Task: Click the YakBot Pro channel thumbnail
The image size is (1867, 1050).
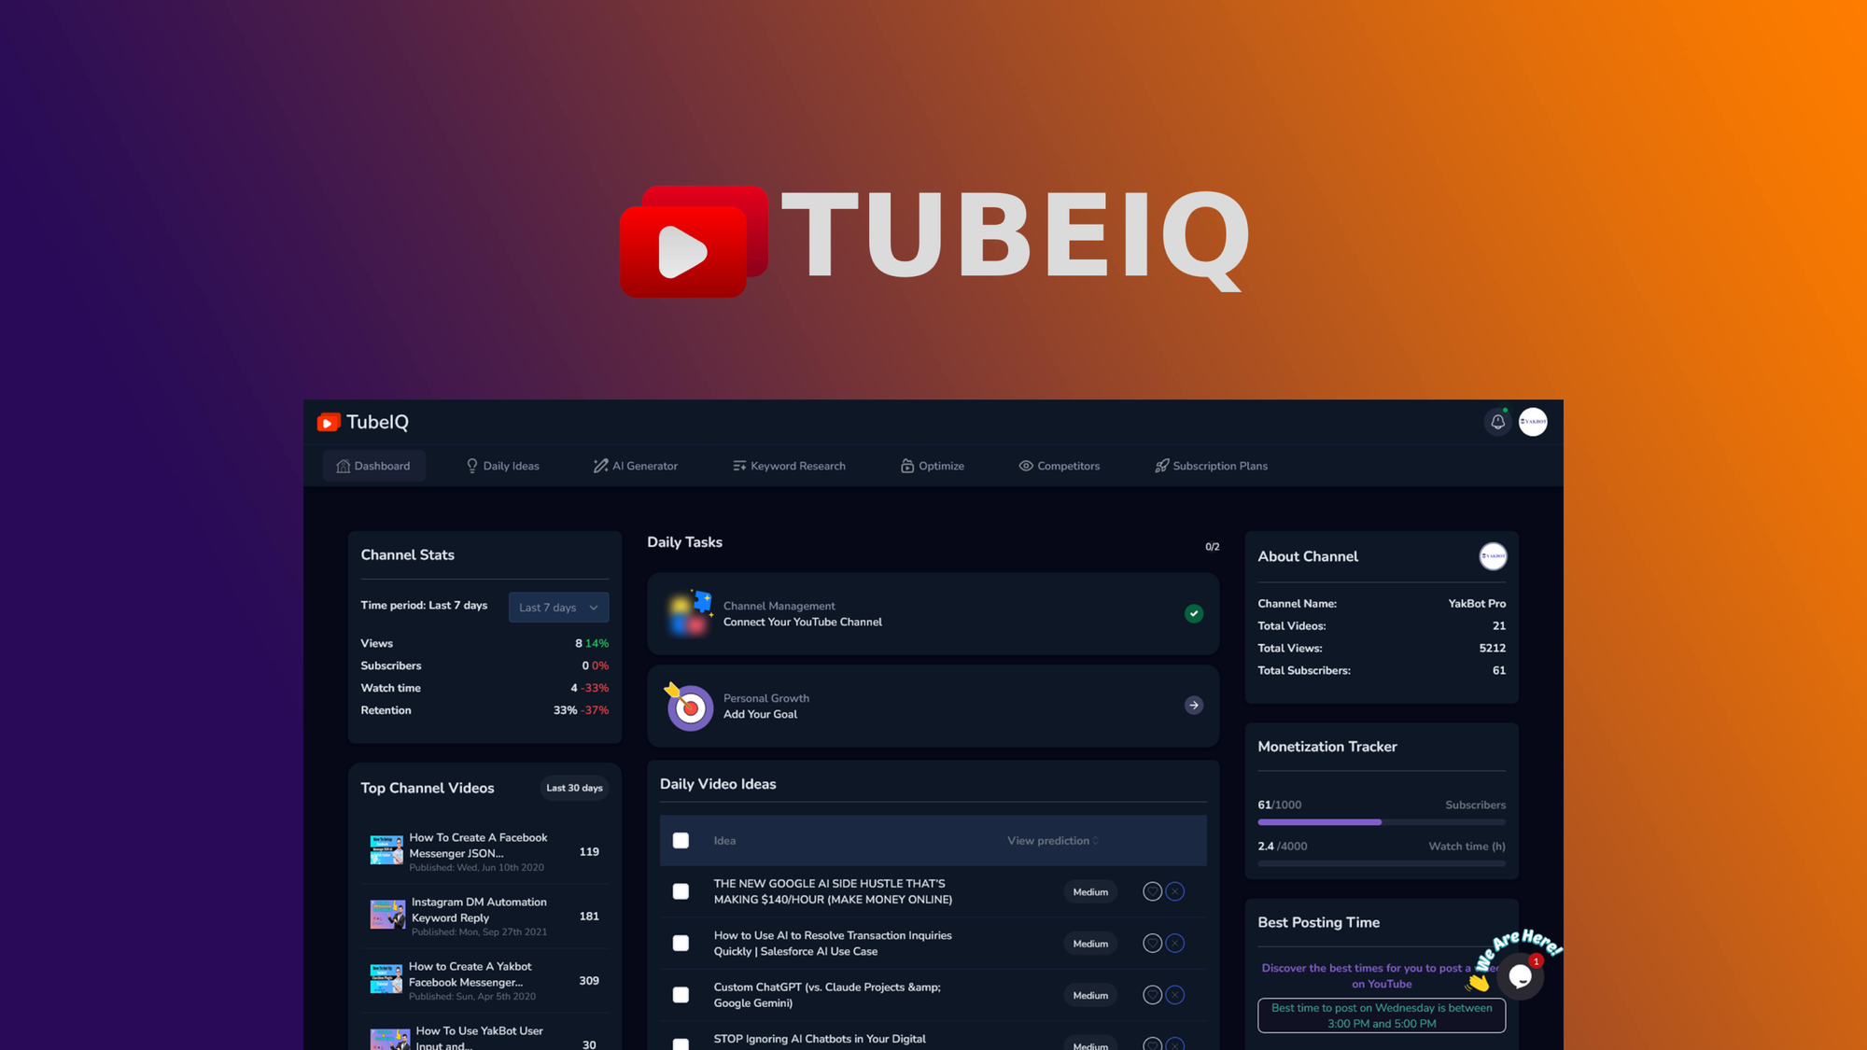Action: coord(1492,556)
